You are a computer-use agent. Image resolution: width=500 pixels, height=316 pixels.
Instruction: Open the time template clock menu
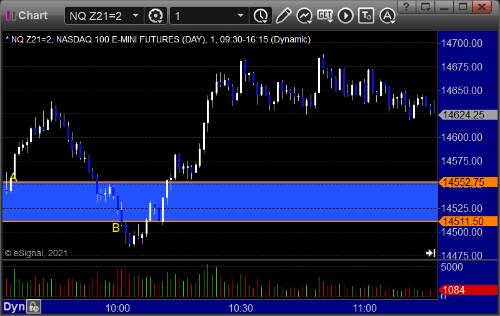point(261,16)
